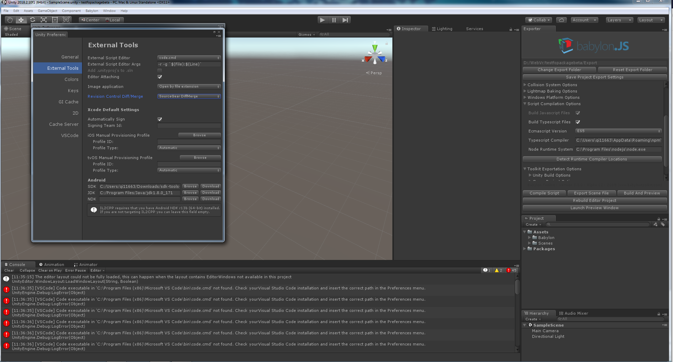Open the GameObject menu
Screen dimensions: 673x362
47,11
